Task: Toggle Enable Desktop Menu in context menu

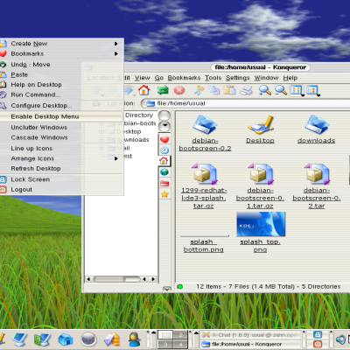Action: point(61,116)
